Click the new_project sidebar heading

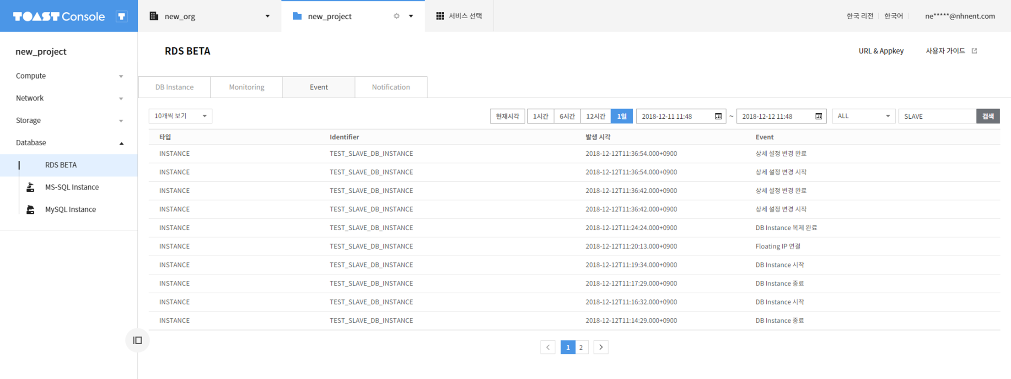[x=41, y=52]
